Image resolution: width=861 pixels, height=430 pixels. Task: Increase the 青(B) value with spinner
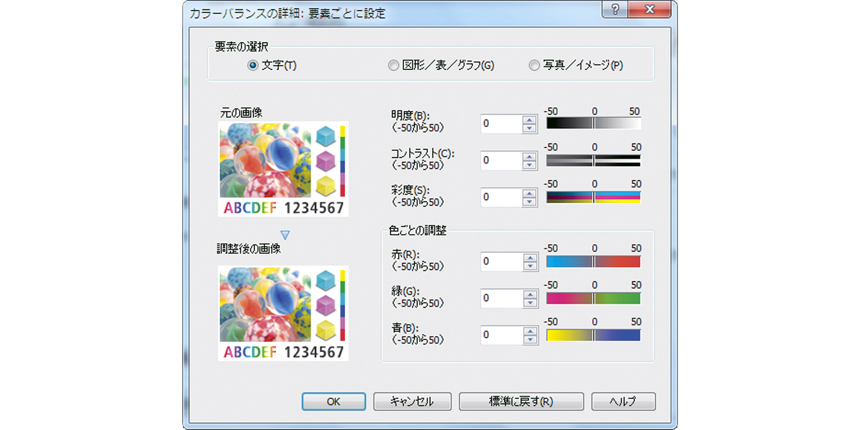tap(530, 331)
